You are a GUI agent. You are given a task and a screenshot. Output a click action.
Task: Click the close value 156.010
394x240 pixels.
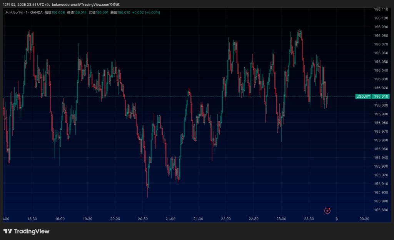tap(124, 12)
